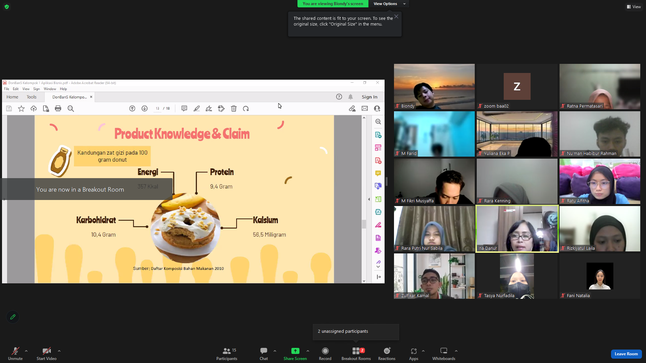
Task: Open the Acrobat File menu
Action: (6, 89)
